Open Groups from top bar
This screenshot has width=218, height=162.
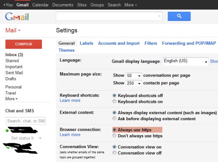(97, 5)
